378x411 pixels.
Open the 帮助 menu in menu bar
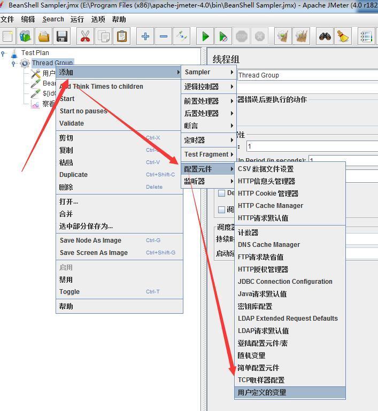pyautogui.click(x=119, y=19)
